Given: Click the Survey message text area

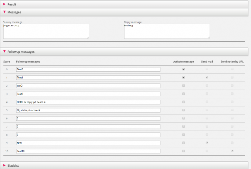Looking at the screenshot, I should [x=46, y=31].
